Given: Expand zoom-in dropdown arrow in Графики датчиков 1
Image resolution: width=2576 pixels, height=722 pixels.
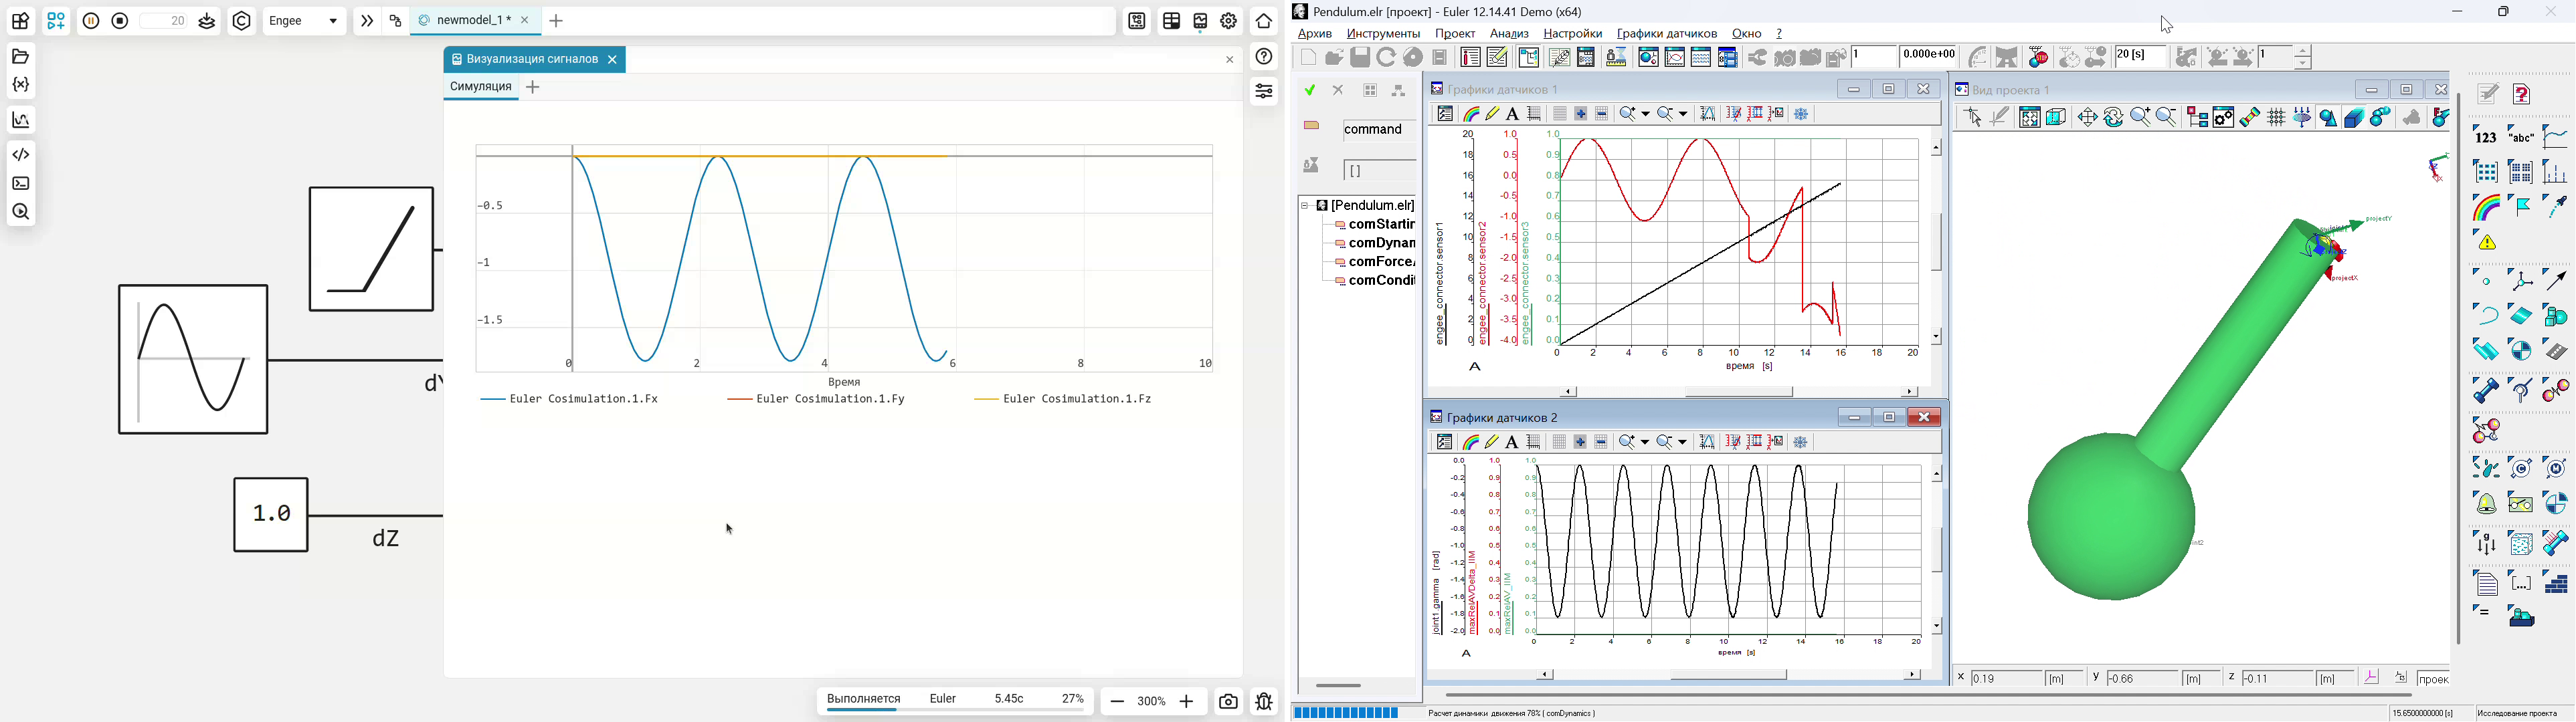Looking at the screenshot, I should (x=1646, y=114).
